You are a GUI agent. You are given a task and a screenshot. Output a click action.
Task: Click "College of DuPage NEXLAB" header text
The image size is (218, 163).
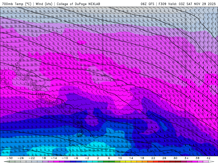coord(78,4)
